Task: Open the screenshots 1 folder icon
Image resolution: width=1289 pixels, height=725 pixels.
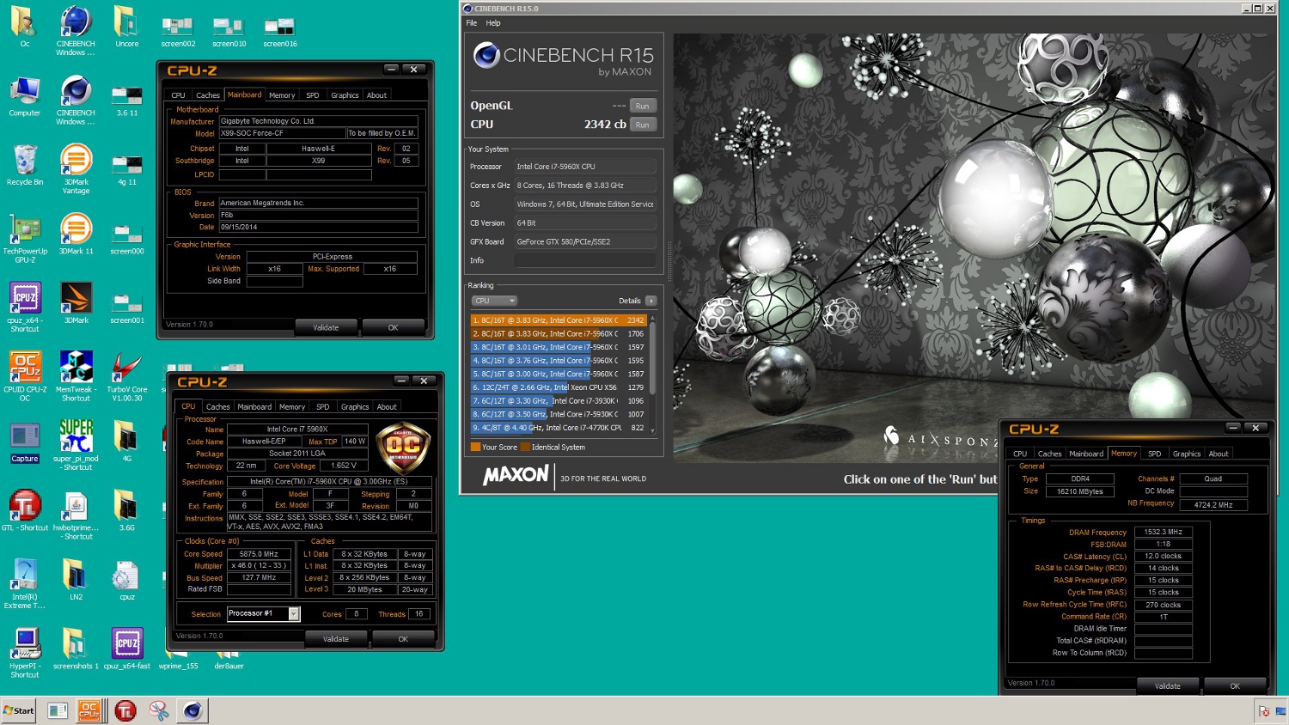Action: pyautogui.click(x=76, y=649)
